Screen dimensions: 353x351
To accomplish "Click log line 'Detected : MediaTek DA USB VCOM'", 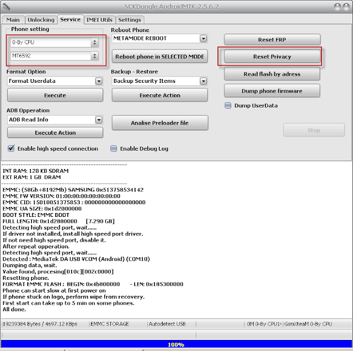I will [76, 259].
